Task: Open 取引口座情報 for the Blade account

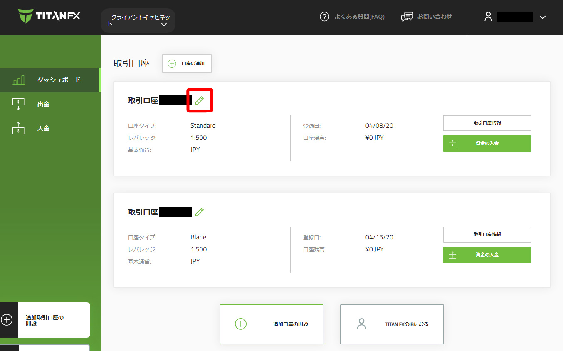Action: [487, 234]
